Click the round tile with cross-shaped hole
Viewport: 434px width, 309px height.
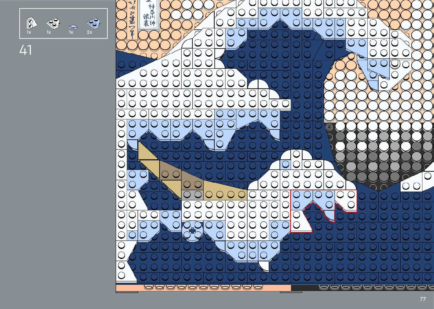click(x=192, y=231)
